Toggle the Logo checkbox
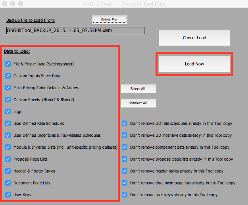 pyautogui.click(x=8, y=111)
